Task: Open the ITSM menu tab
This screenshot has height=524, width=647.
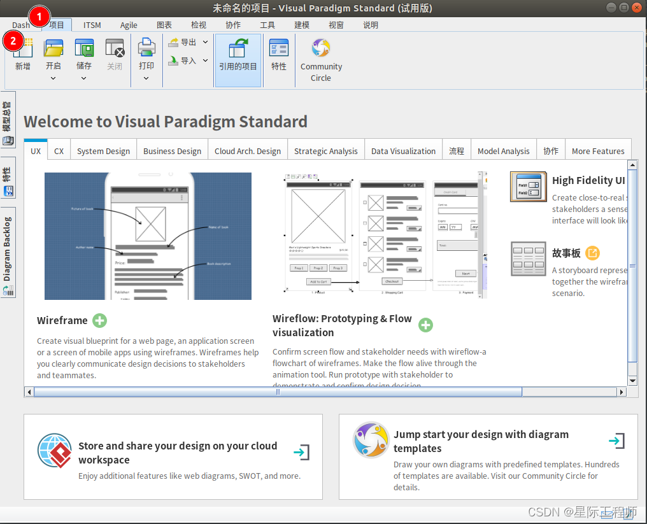Action: [92, 25]
